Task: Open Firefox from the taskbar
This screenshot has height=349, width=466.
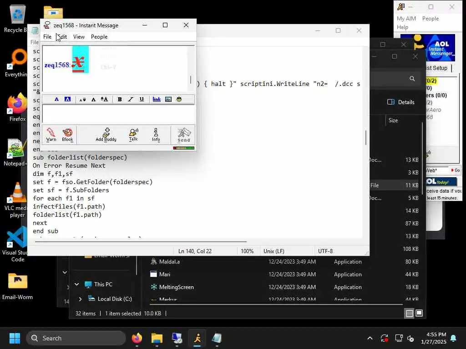Action: 137,338
